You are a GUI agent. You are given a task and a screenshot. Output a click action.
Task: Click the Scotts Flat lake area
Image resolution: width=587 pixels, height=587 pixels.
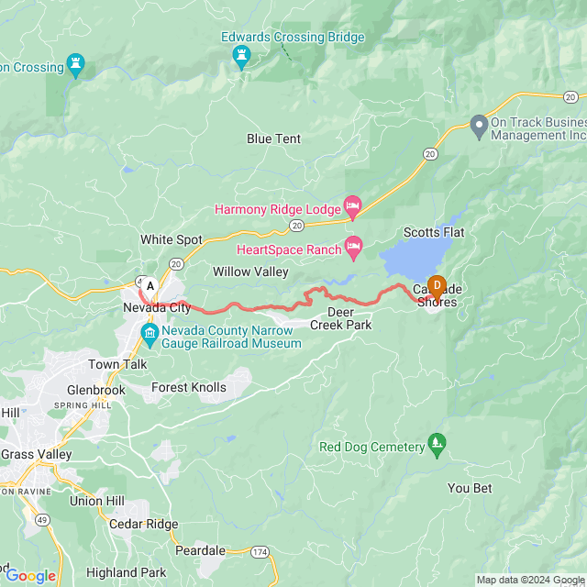415,259
